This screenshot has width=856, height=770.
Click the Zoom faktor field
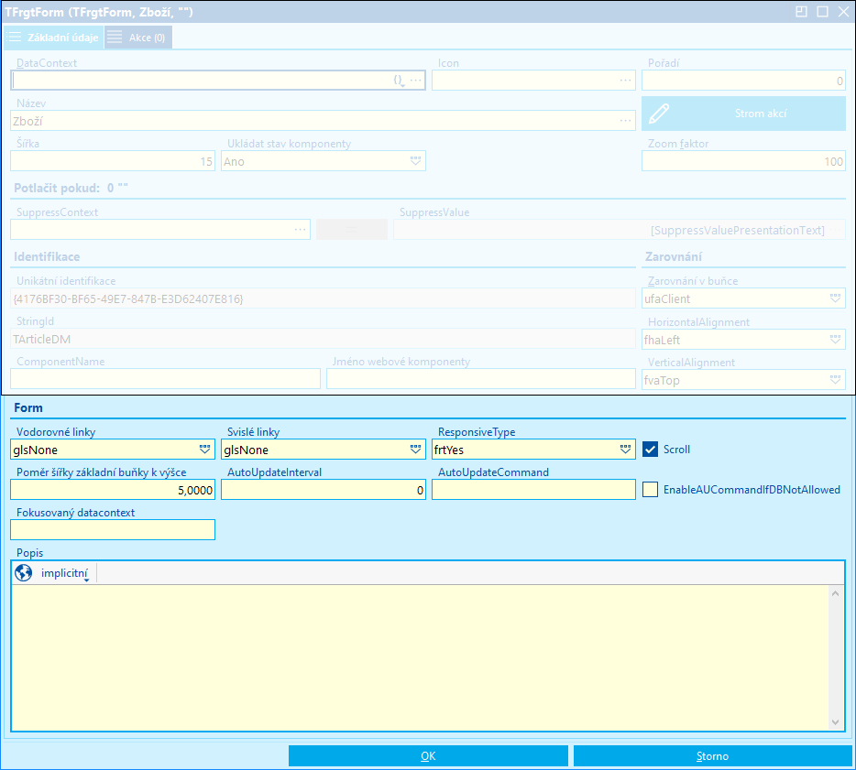point(743,161)
